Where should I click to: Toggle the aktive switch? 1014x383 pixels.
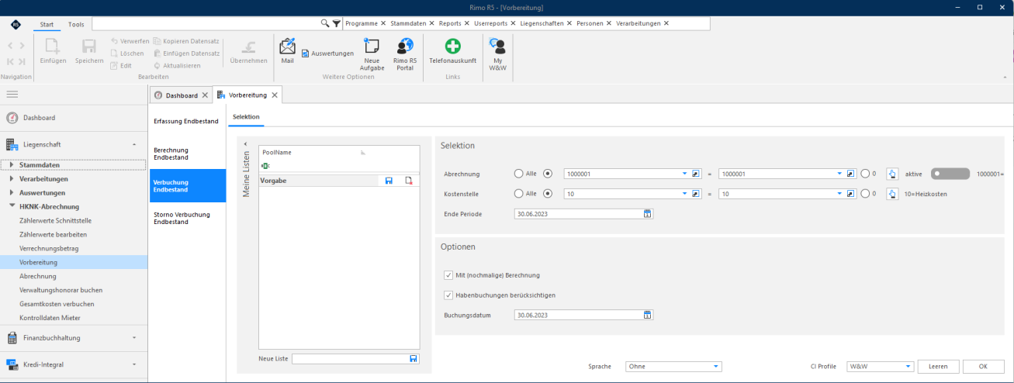pos(950,174)
